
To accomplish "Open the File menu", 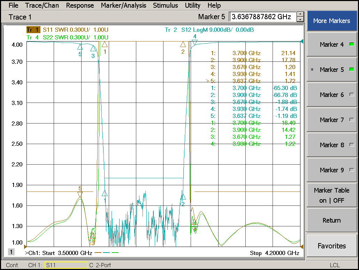I will [x=13, y=5].
